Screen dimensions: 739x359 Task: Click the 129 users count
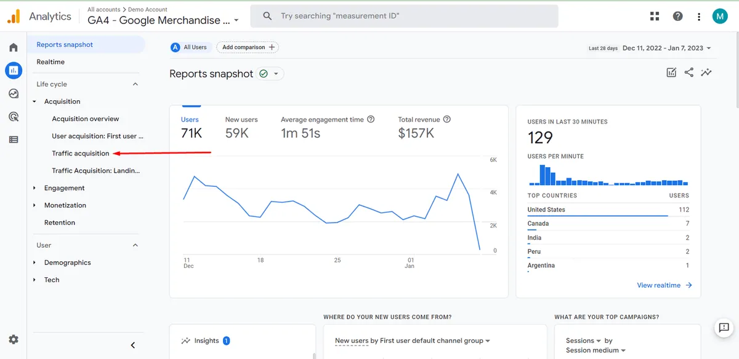(x=540, y=138)
